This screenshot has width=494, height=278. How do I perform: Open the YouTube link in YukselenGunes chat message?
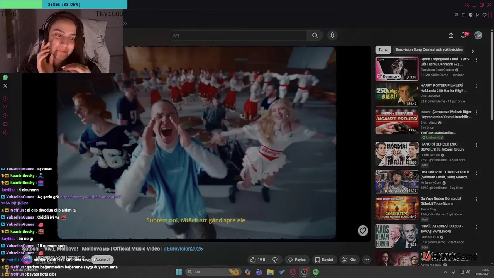pos(90,197)
